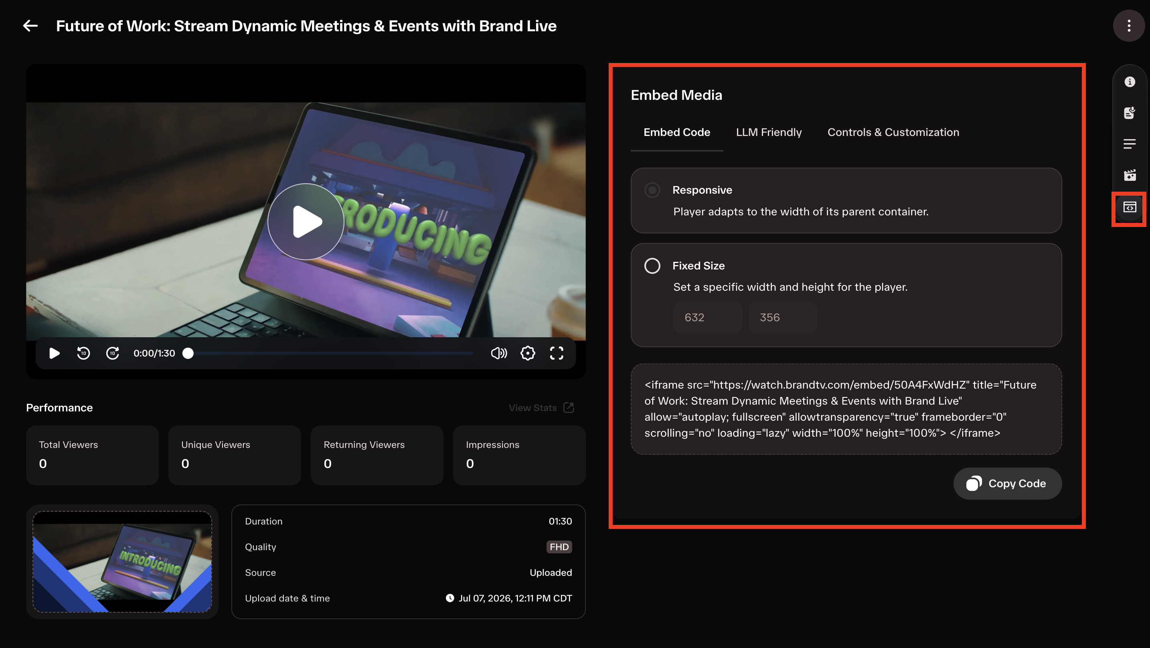Click the video progress track
This screenshot has height=648, width=1150.
tap(330, 353)
